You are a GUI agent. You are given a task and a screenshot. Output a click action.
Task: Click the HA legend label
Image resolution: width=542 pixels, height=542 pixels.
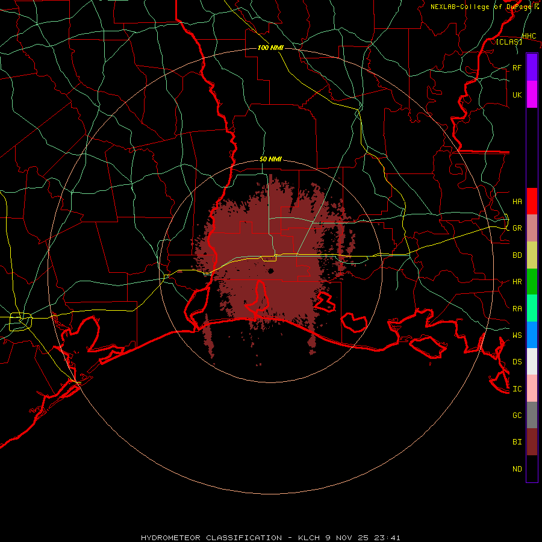pyautogui.click(x=517, y=201)
